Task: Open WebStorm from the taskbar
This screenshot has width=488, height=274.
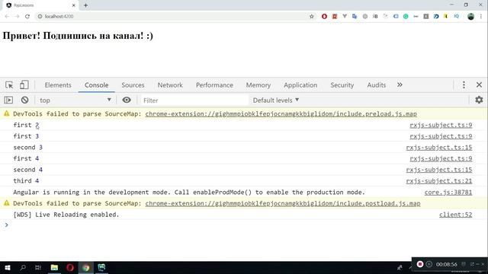Action: pos(101,267)
